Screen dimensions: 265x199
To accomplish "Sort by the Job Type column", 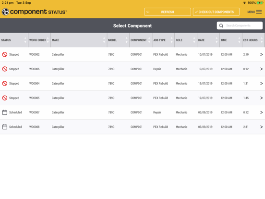I will pos(163,40).
